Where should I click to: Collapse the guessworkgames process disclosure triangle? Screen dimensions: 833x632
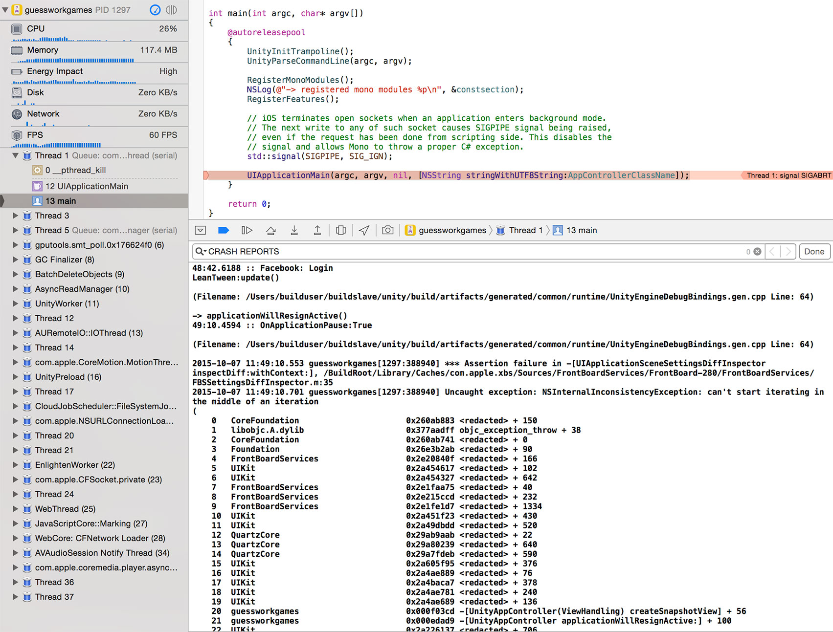coord(5,10)
